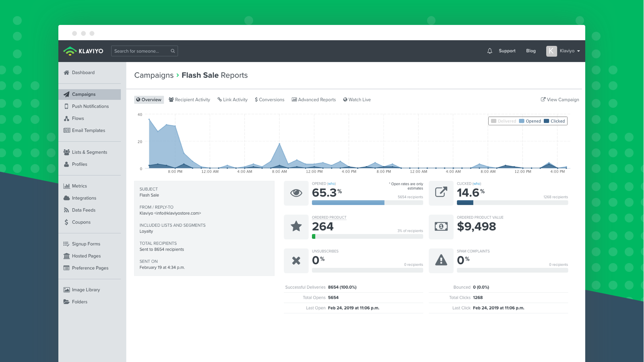Click the View Campaign link
The width and height of the screenshot is (644, 362).
pos(559,99)
